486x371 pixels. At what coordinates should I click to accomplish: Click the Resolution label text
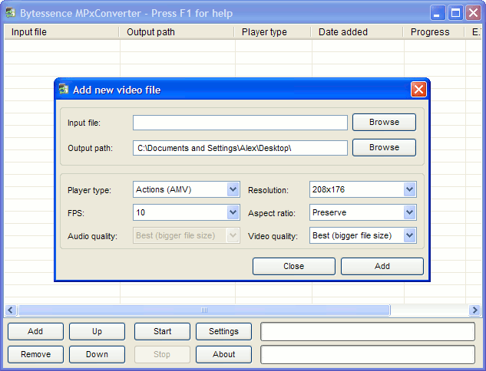[x=268, y=190]
